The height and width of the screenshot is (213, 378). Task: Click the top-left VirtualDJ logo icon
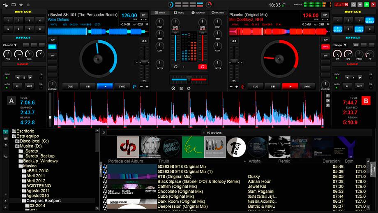[5, 5]
